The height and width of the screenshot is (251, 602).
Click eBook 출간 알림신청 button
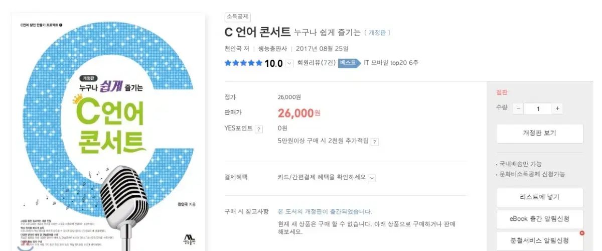pos(539,219)
